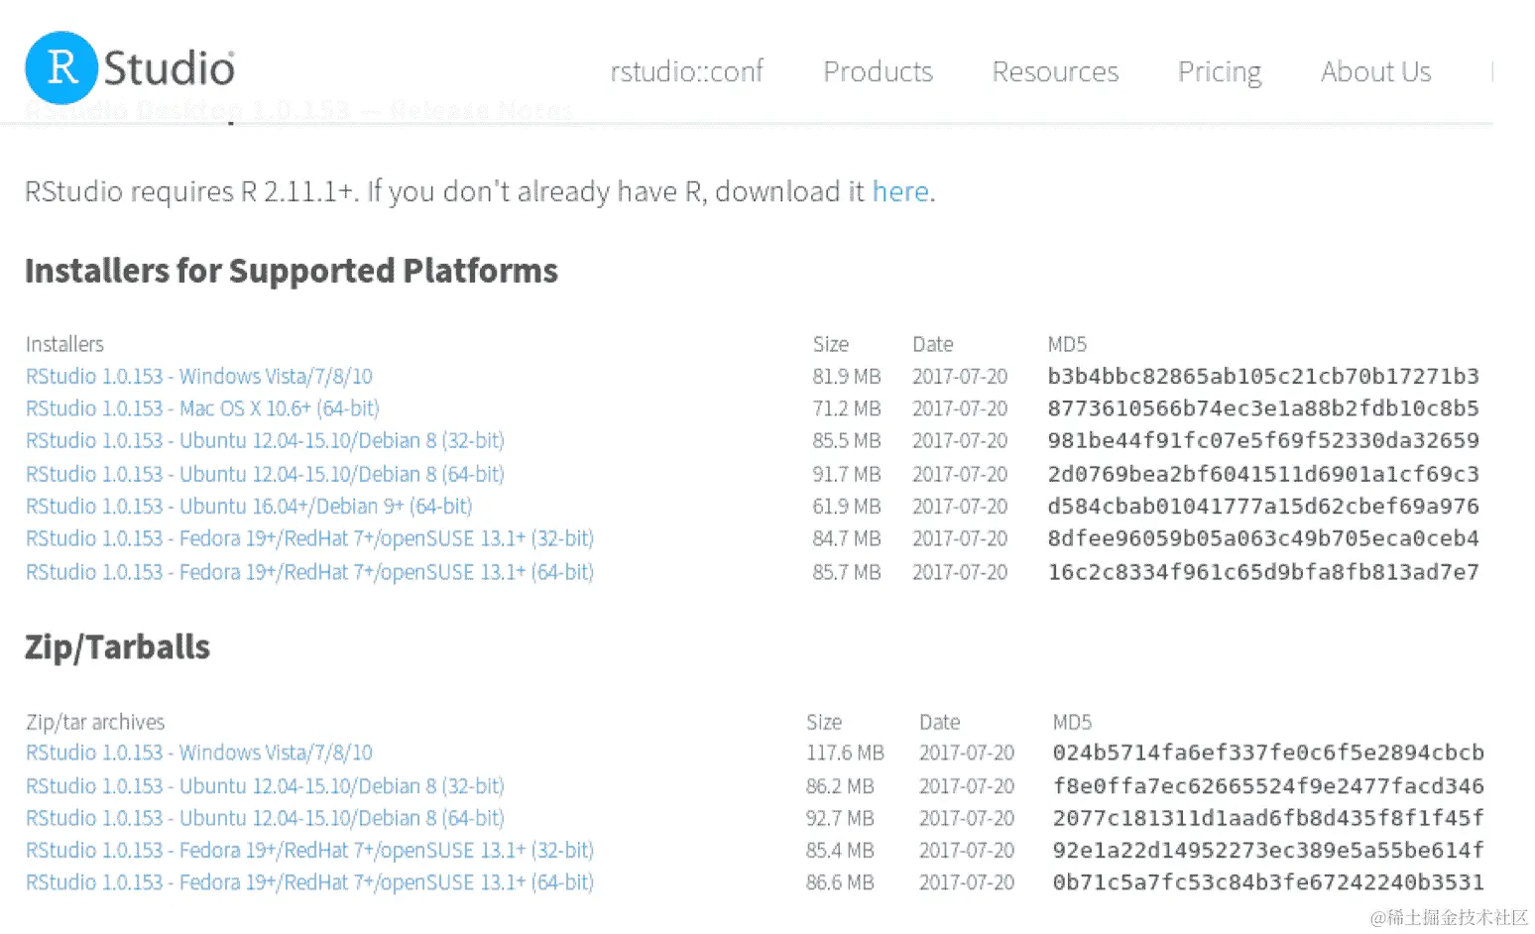Click MD5 hash 2077c181311d1aad6fb8d435f8f1f45f
This screenshot has width=1535, height=934.
pyautogui.click(x=1268, y=818)
